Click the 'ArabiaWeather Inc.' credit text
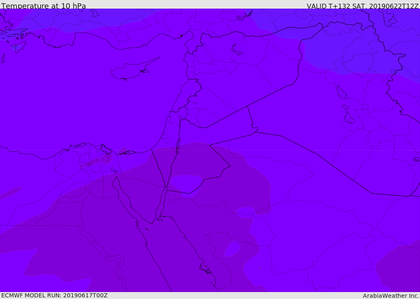420x299 pixels. [x=391, y=296]
